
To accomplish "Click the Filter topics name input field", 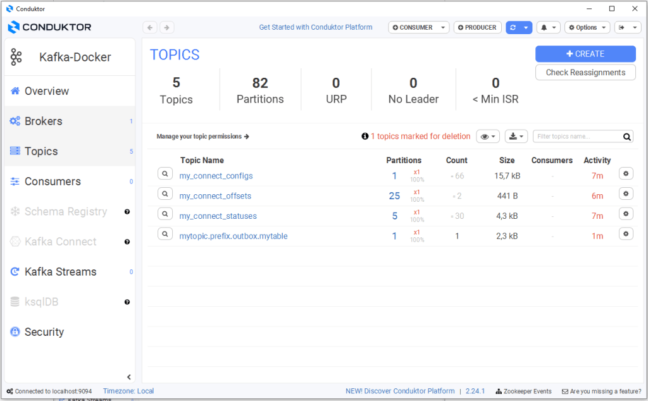I will coord(576,137).
